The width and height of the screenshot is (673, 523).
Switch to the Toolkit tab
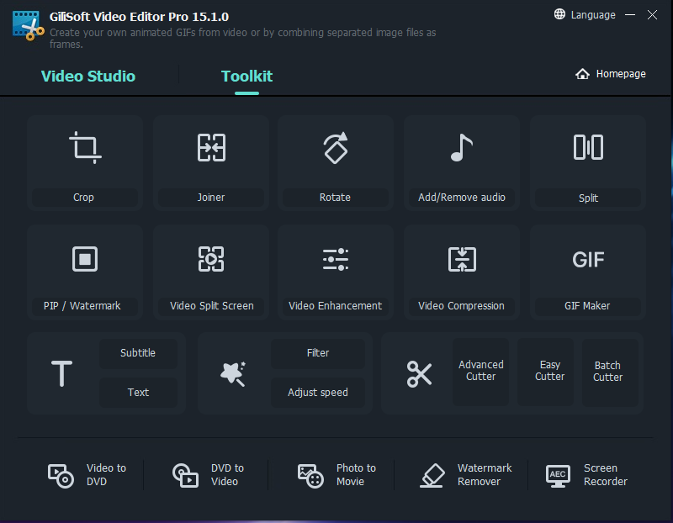click(x=246, y=76)
